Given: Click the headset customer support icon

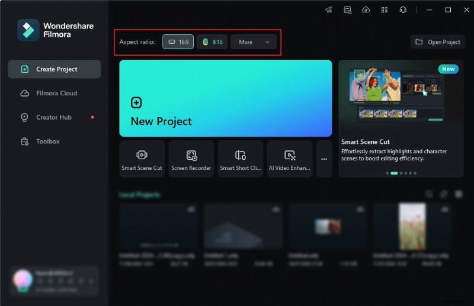Looking at the screenshot, I should (403, 10).
